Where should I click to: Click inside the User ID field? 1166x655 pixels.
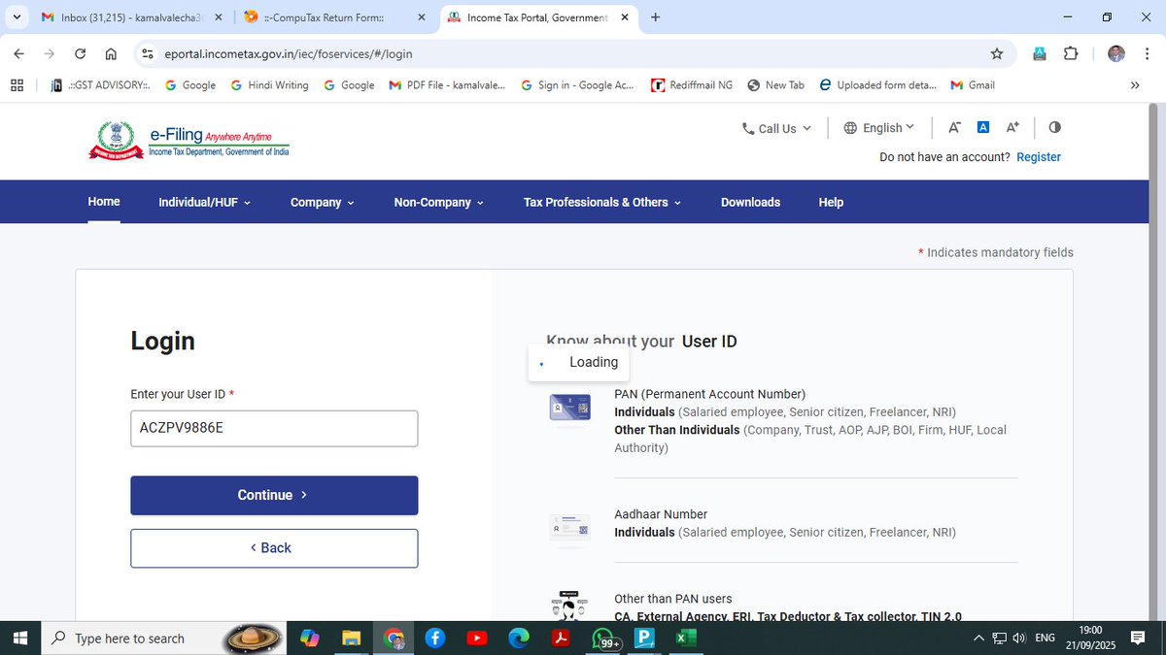pos(274,428)
